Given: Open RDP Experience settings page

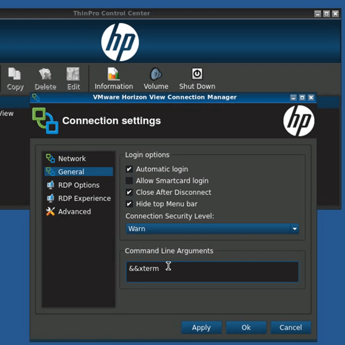Looking at the screenshot, I should tap(84, 198).
